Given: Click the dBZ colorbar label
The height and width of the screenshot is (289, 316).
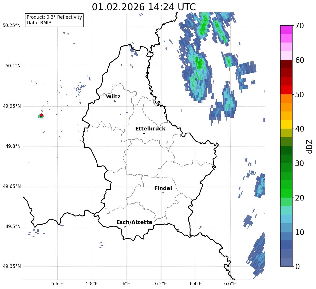Looking at the screenshot, I should pyautogui.click(x=309, y=146).
